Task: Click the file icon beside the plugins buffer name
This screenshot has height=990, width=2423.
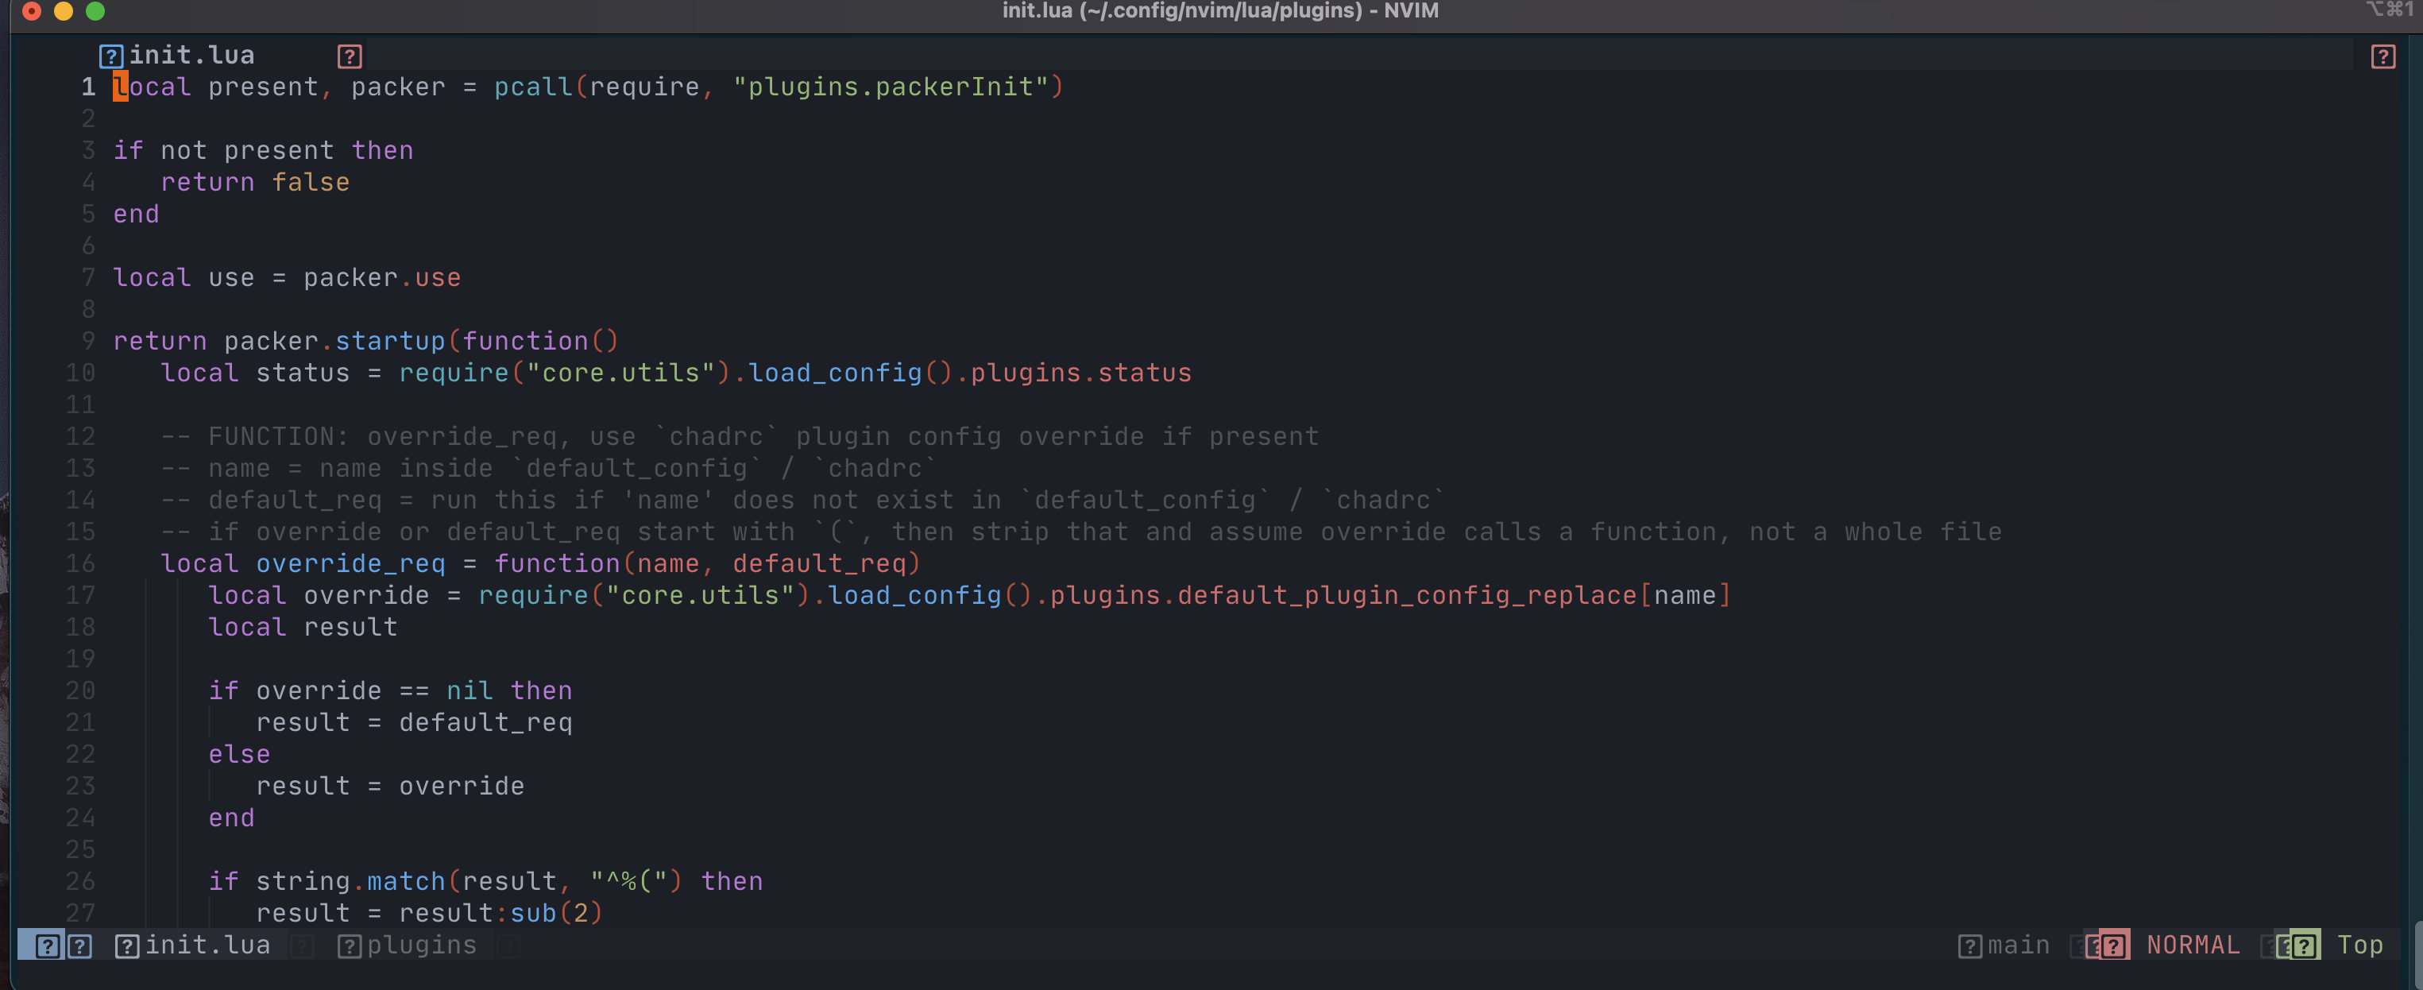Action: tap(351, 945)
